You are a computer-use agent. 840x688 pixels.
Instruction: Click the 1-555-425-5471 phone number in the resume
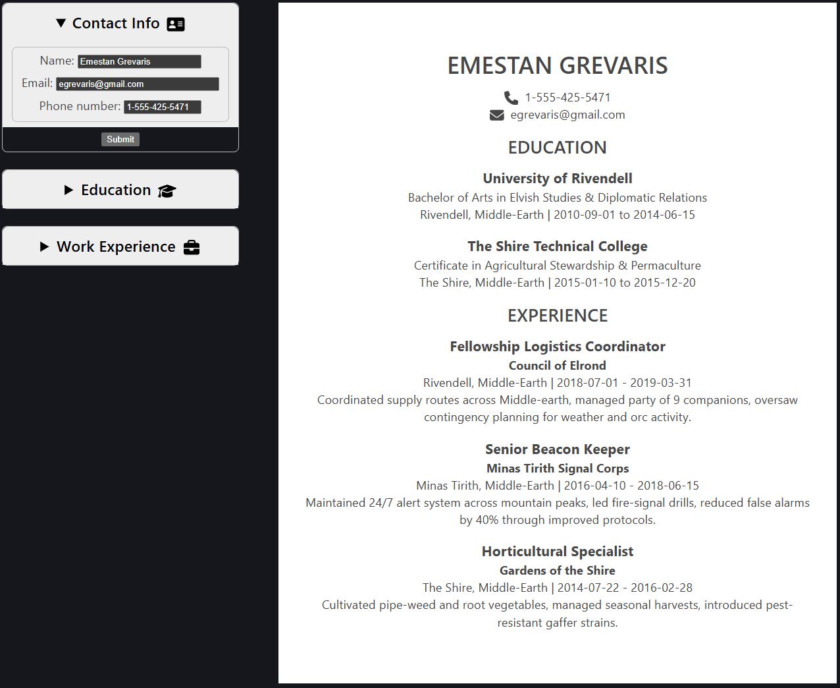pyautogui.click(x=567, y=98)
